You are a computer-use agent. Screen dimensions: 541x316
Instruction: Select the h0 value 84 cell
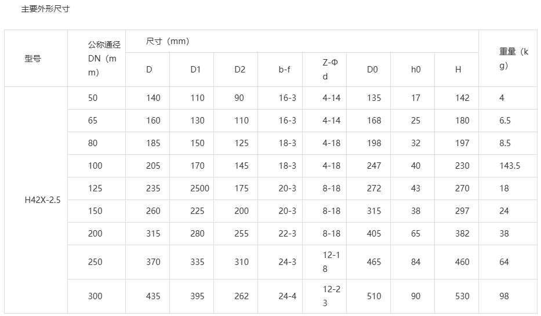pos(413,262)
